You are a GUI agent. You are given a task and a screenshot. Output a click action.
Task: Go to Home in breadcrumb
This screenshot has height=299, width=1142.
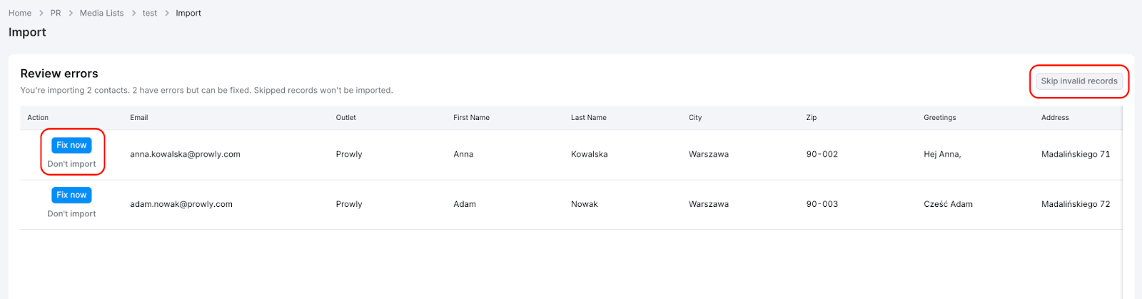pos(20,13)
